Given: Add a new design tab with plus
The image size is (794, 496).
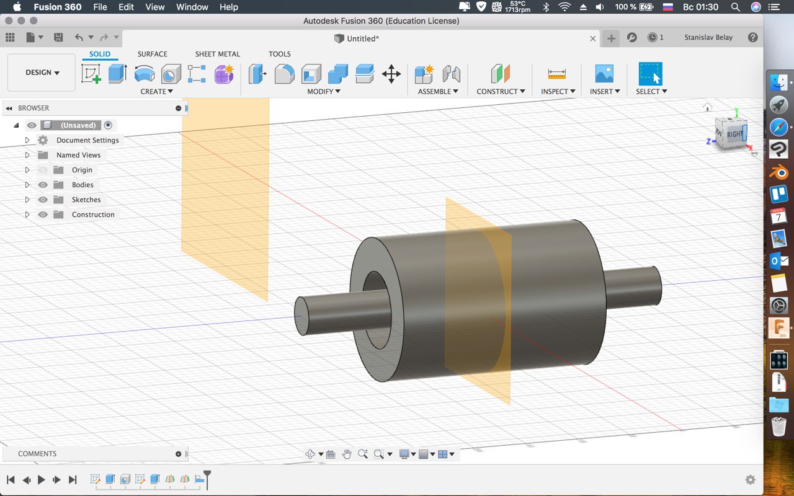Looking at the screenshot, I should coord(611,38).
